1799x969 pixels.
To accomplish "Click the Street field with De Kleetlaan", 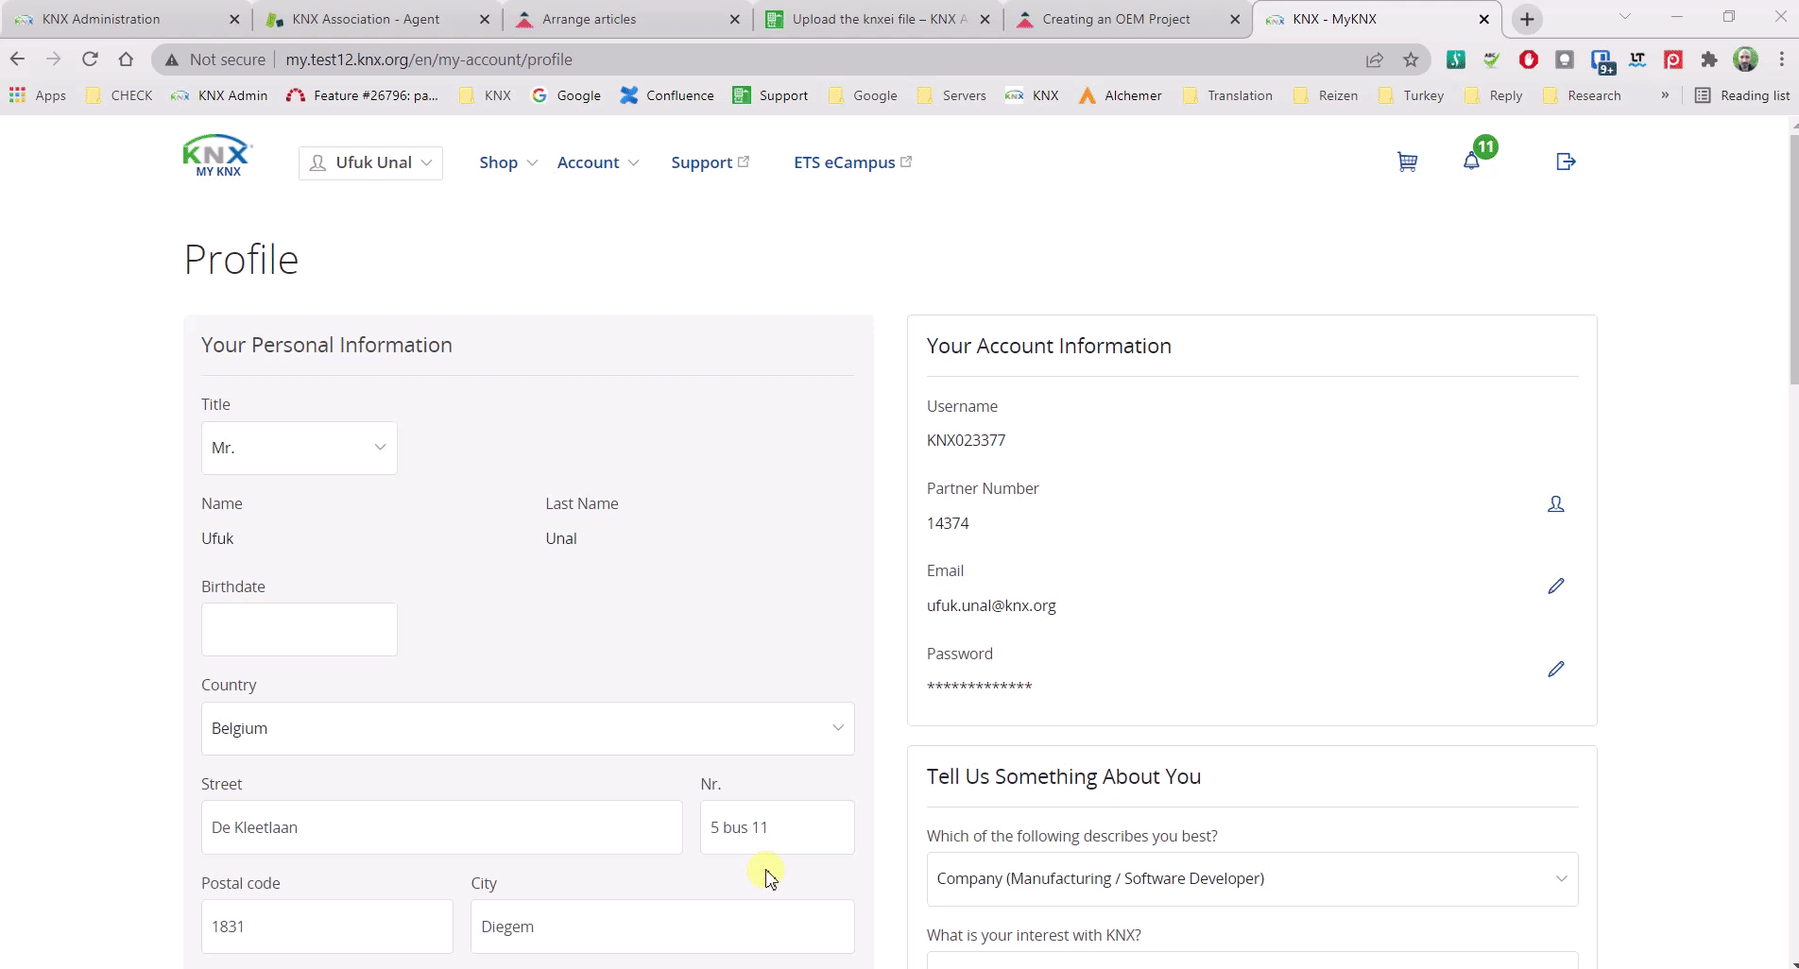I will [441, 827].
